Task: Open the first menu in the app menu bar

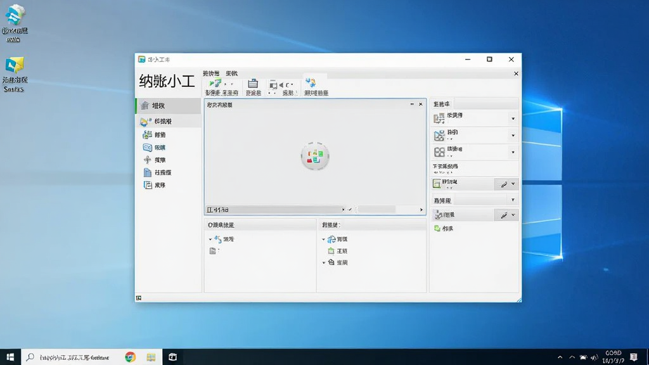Action: click(x=211, y=74)
